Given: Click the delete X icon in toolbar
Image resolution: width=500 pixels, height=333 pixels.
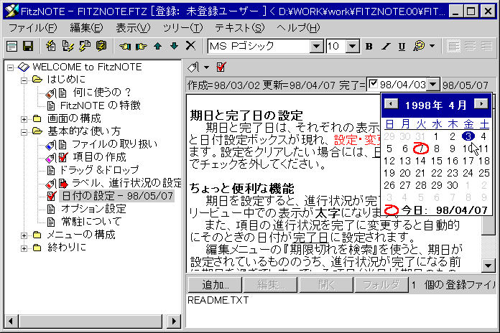Looking at the screenshot, I should tap(190, 47).
